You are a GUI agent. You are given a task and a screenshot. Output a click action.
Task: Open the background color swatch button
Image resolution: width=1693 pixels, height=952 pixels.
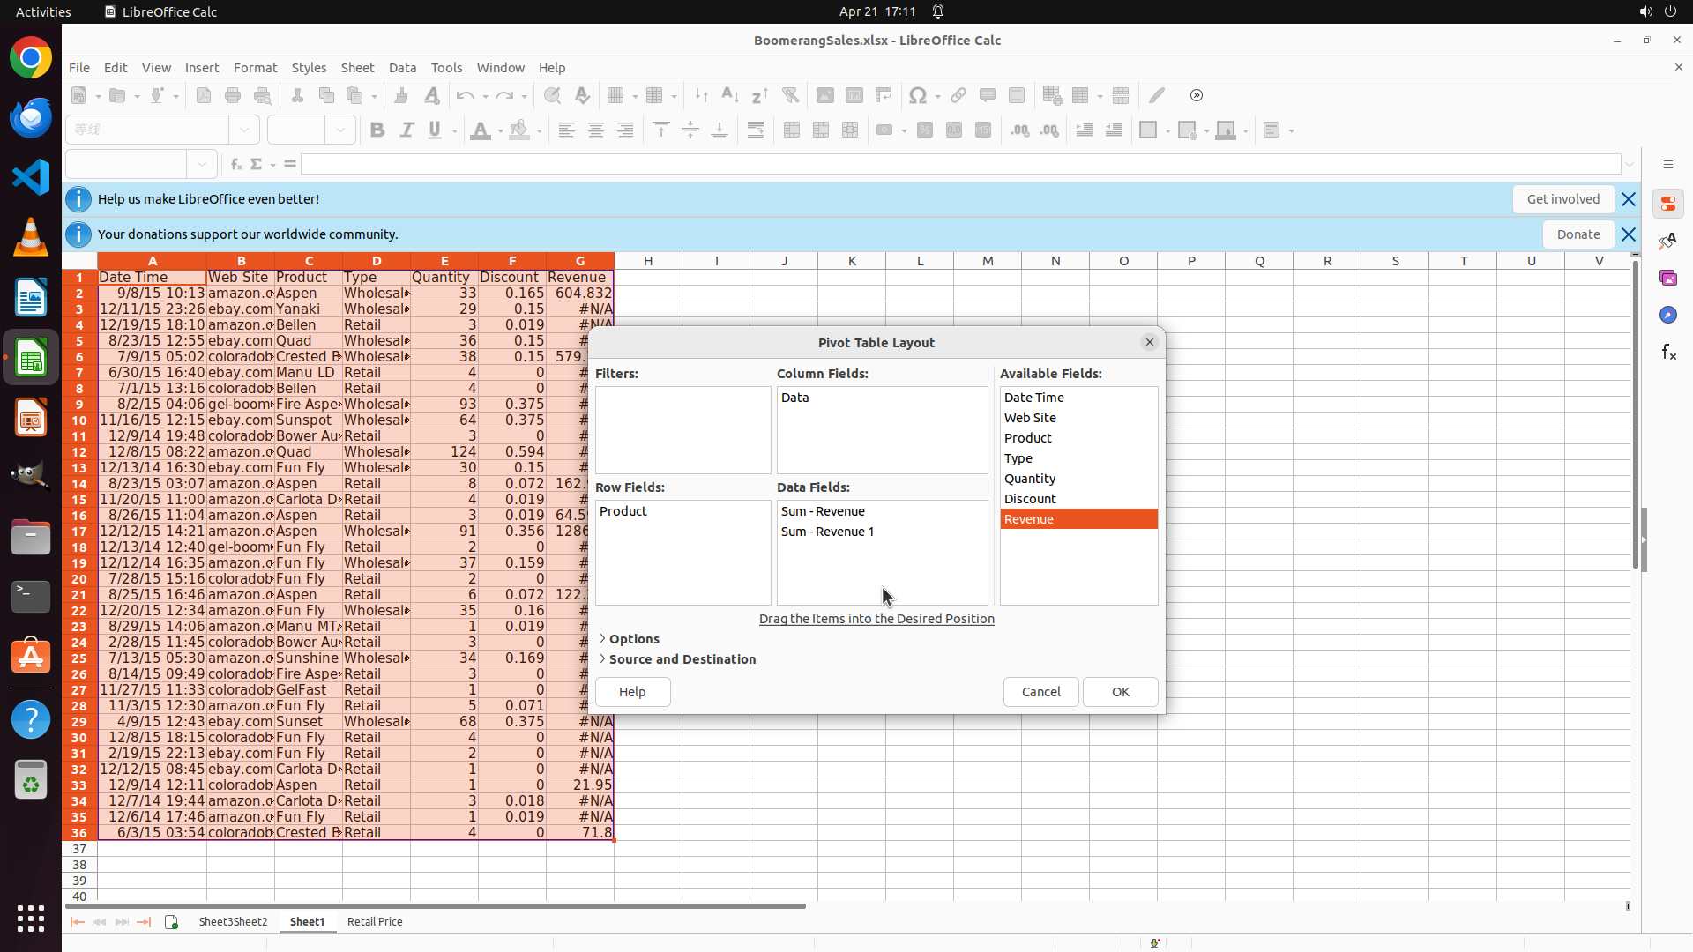tap(519, 130)
